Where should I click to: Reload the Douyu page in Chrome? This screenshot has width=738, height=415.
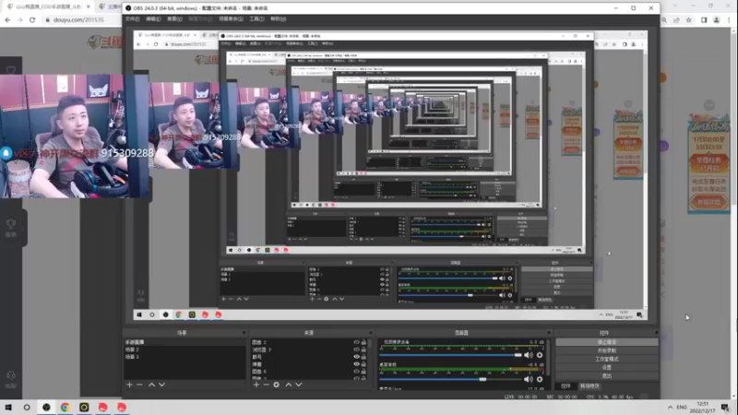point(32,19)
